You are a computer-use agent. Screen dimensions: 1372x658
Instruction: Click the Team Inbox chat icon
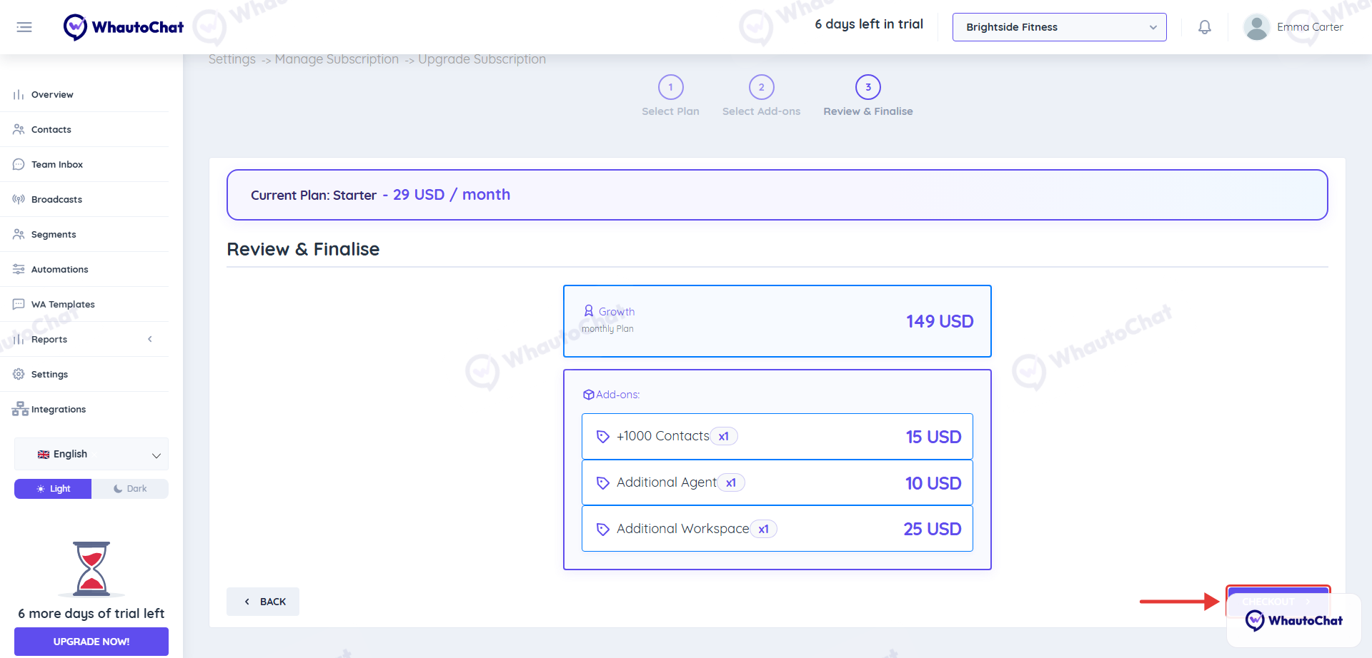click(19, 165)
